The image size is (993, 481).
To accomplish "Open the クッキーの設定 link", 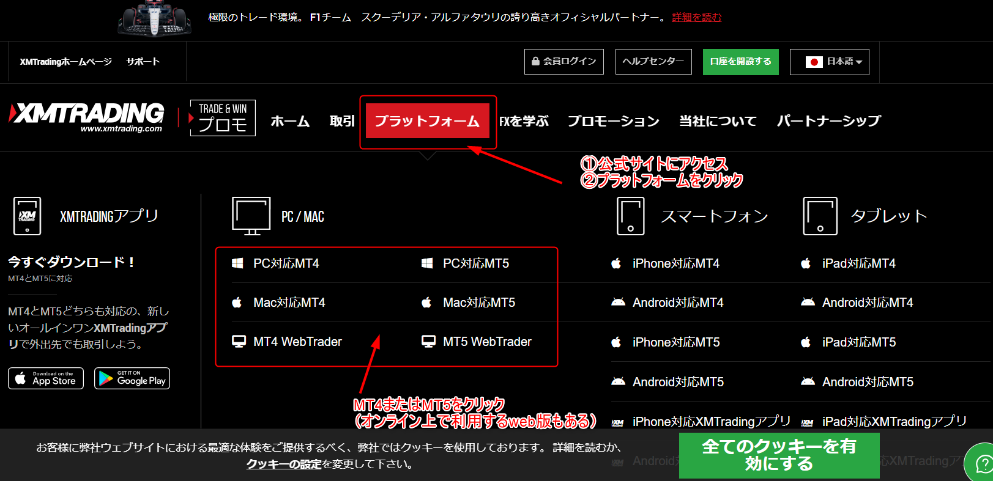I will (x=283, y=464).
